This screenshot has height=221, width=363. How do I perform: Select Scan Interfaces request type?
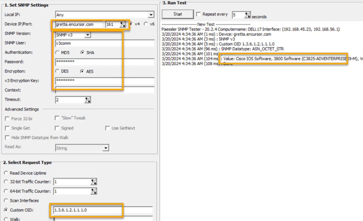[x=6, y=201]
